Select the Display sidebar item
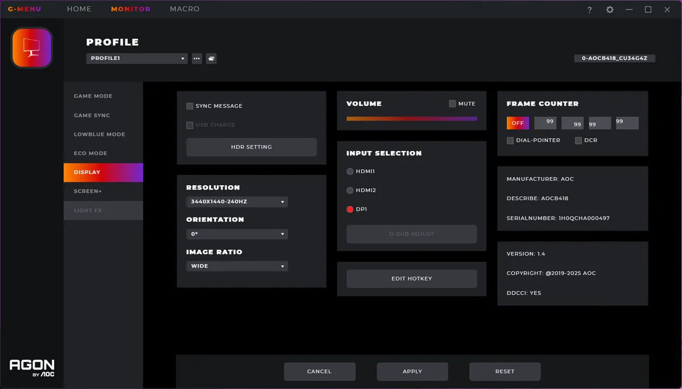Image resolution: width=682 pixels, height=389 pixels. pos(103,173)
